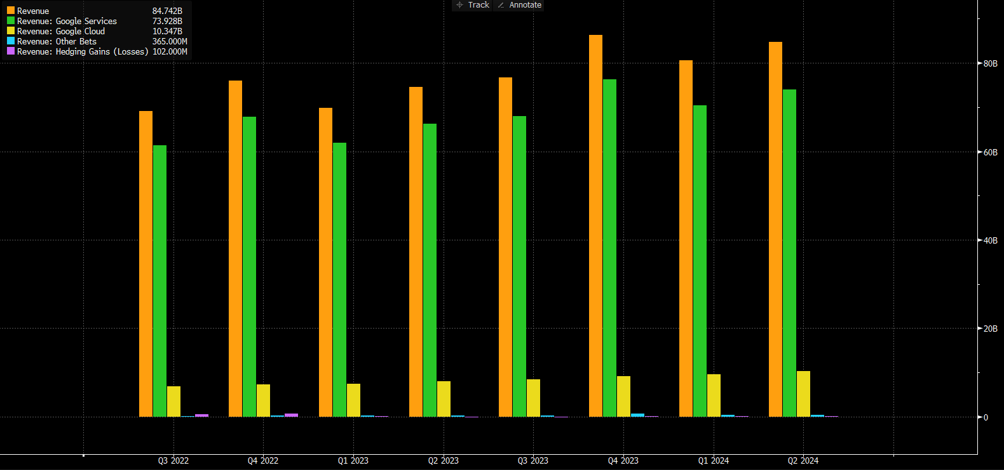Viewport: 1004px width, 470px height.
Task: Click the yellow Google Cloud bar for Q2 2024
Action: 803,394
